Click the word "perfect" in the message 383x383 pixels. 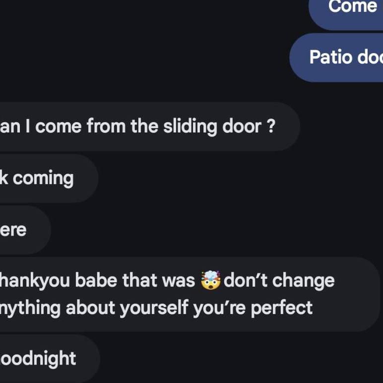(281, 308)
